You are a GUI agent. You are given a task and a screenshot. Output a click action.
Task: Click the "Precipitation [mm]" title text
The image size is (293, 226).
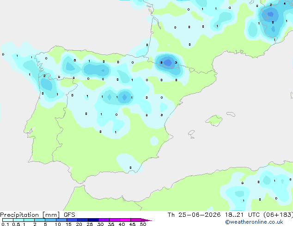click(30, 215)
